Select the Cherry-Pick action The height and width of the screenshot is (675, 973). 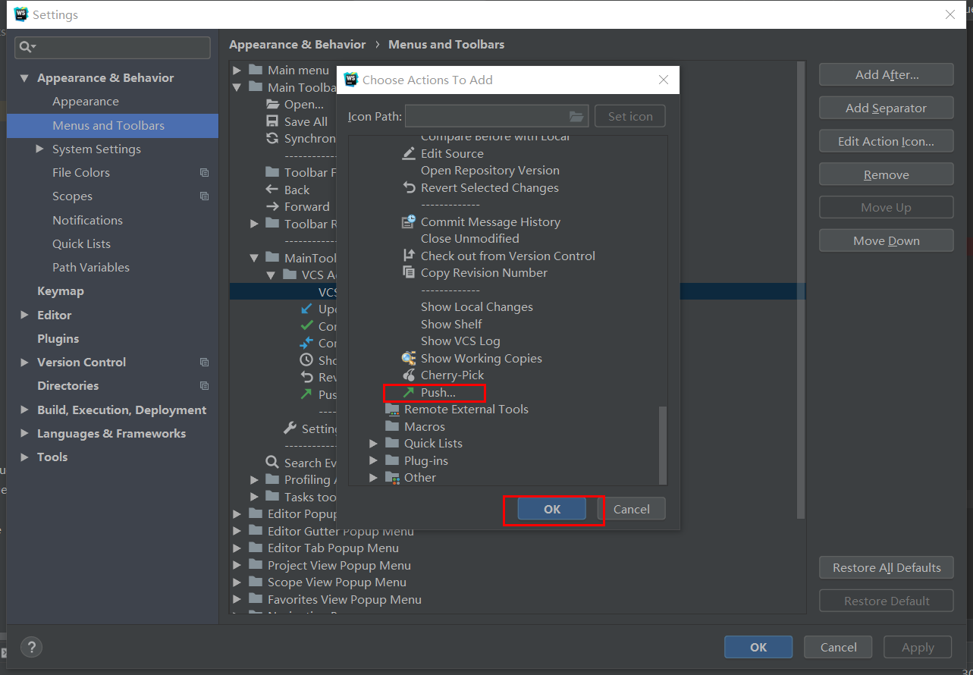(x=451, y=375)
